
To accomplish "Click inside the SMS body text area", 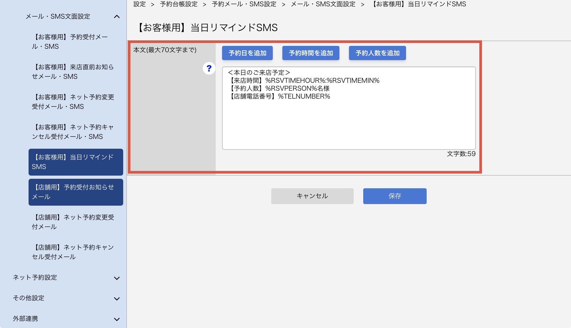I will pyautogui.click(x=349, y=108).
